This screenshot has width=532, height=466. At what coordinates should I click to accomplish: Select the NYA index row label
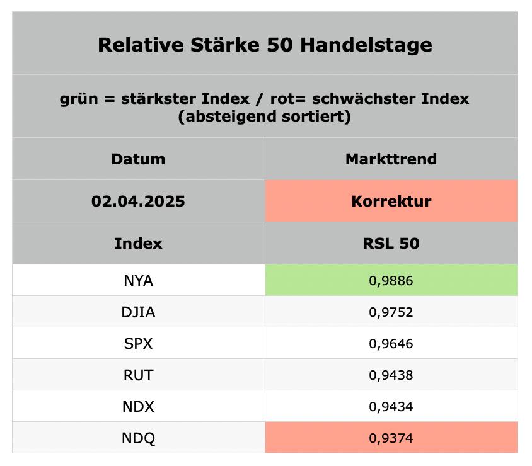point(138,280)
